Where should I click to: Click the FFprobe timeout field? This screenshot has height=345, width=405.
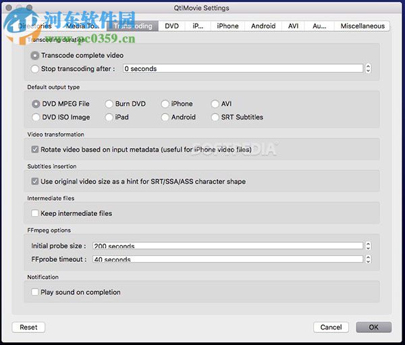coord(228,259)
